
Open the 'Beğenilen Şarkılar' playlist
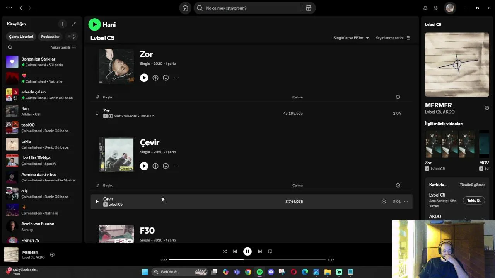pyautogui.click(x=42, y=62)
